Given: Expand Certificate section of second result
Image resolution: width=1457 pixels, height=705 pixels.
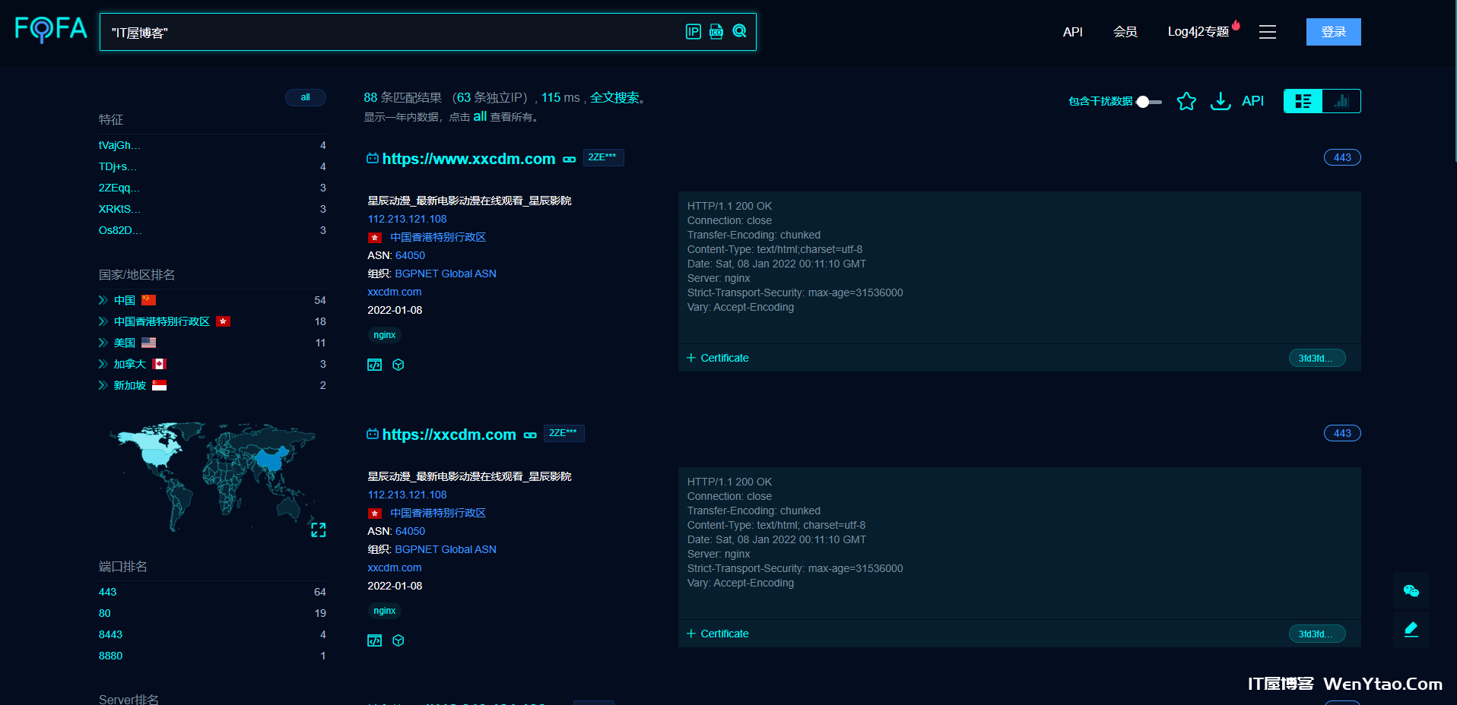Looking at the screenshot, I should (x=718, y=634).
